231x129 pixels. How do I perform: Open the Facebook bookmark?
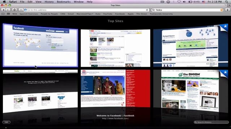[x=120, y=14]
